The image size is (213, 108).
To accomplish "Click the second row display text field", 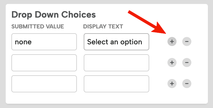I will (x=116, y=63).
